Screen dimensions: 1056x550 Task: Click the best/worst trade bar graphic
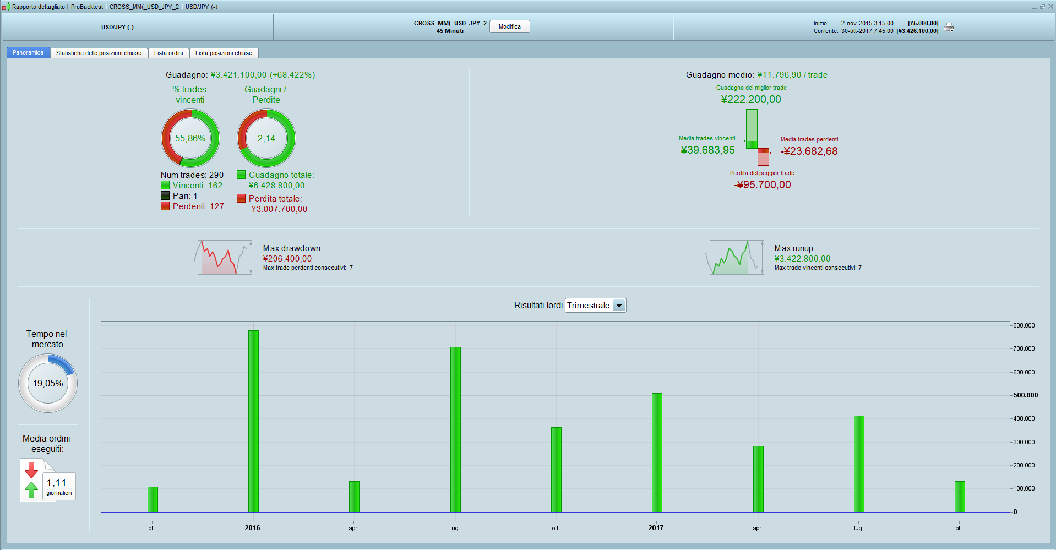758,137
